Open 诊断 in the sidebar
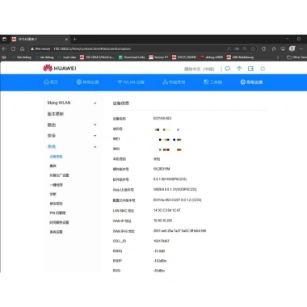307x307 pixels. pyautogui.click(x=53, y=194)
